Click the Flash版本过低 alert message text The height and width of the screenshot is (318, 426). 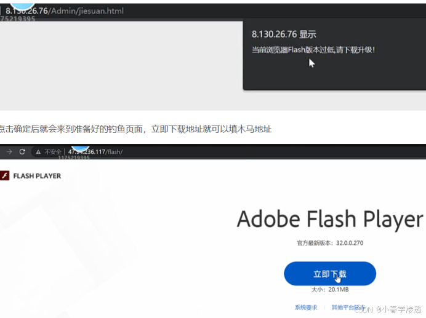tap(313, 50)
